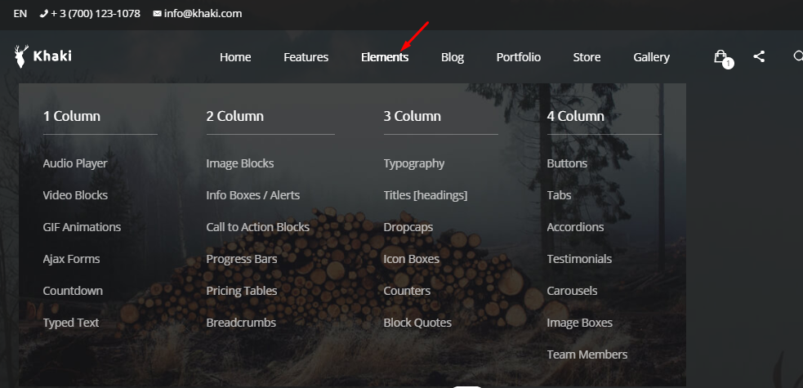Open Carousels link
The height and width of the screenshot is (388, 803).
point(572,291)
